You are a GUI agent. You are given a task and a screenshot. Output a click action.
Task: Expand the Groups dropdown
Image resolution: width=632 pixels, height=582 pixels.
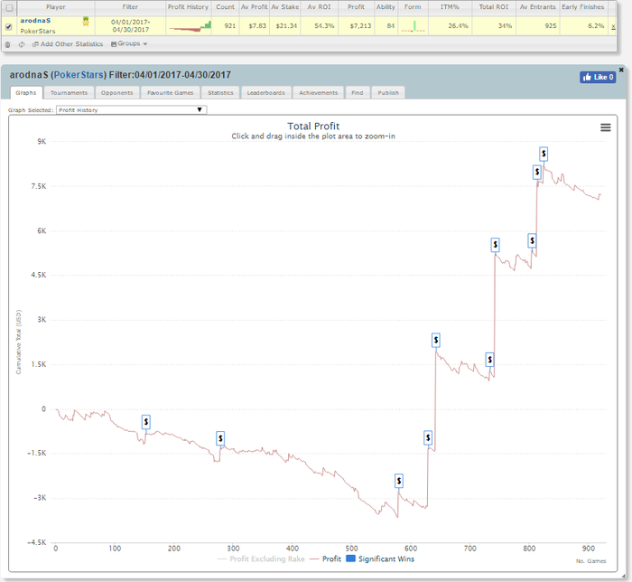tap(129, 43)
